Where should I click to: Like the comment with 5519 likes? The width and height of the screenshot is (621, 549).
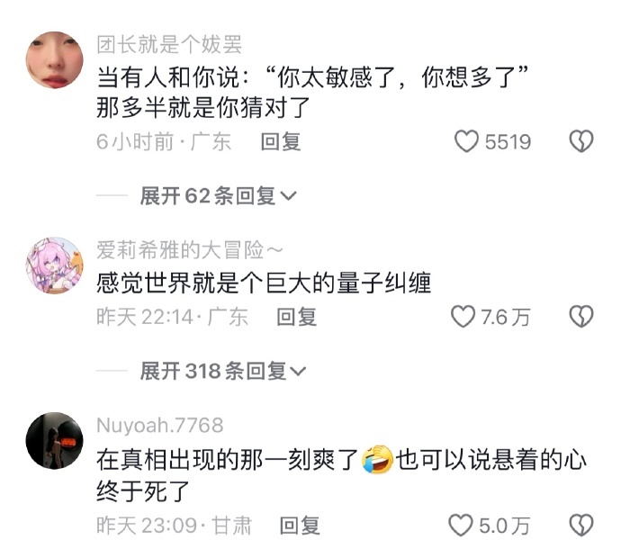pyautogui.click(x=466, y=141)
